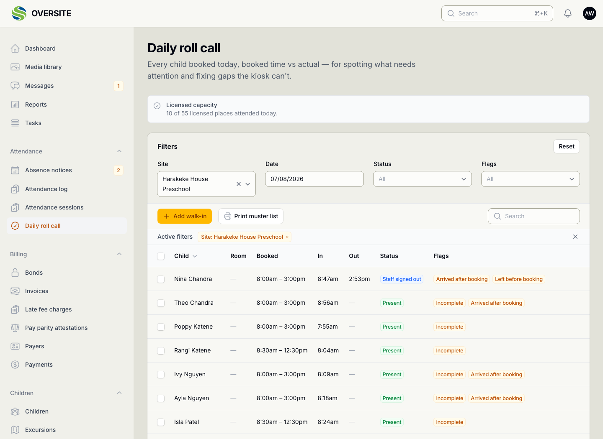Viewport: 603px width, 439px height.
Task: Click the Absence notices calendar icon
Action: (x=15, y=170)
